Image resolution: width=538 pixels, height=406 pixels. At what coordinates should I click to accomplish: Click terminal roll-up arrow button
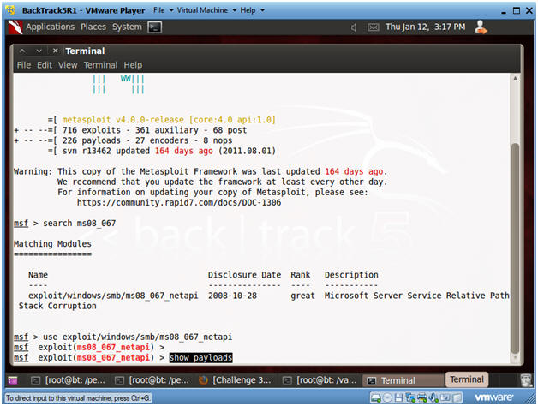pyautogui.click(x=22, y=51)
